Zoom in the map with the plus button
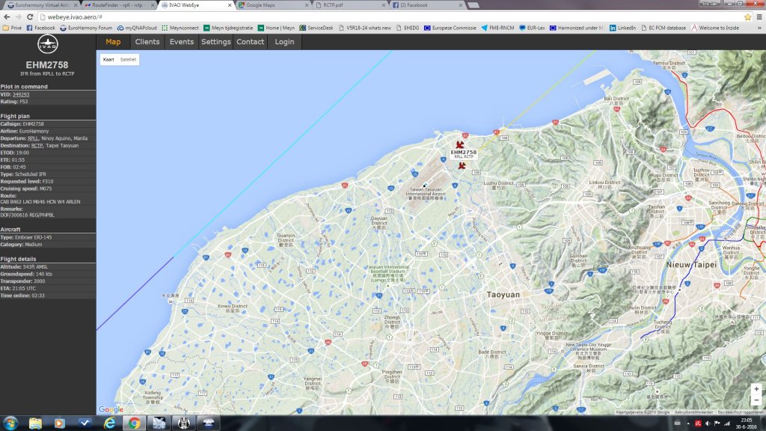The height and width of the screenshot is (431, 766). coord(756,389)
